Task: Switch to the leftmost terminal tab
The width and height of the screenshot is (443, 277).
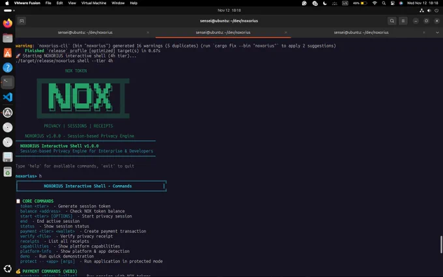Action: (x=85, y=33)
